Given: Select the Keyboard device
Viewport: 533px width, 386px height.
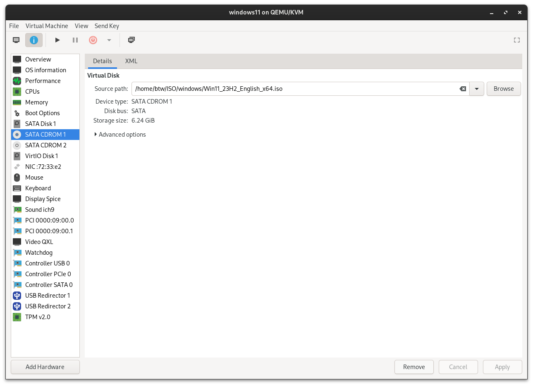Looking at the screenshot, I should (x=45, y=188).
